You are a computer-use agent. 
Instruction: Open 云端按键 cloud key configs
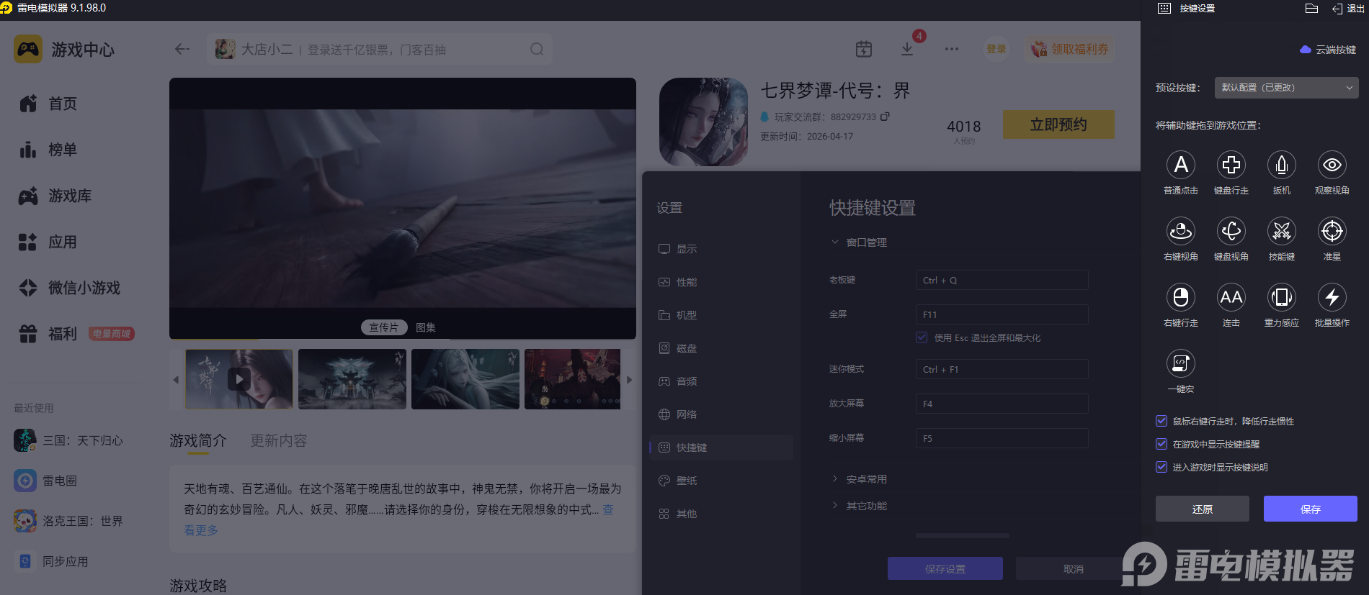1328,50
